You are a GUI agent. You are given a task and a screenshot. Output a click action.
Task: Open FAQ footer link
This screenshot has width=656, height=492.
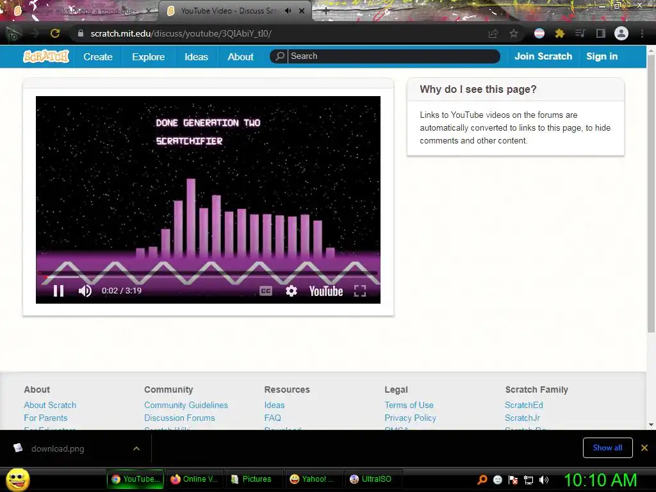point(273,418)
